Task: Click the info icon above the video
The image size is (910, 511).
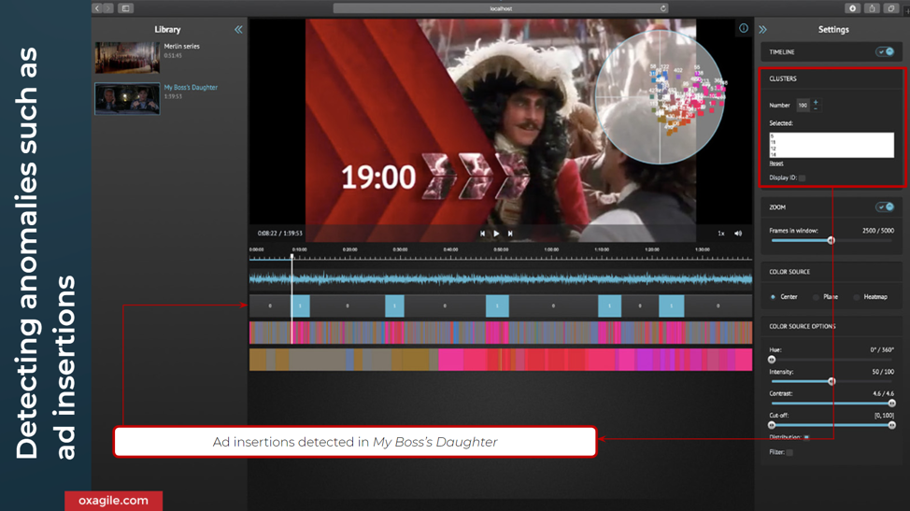Action: 744,29
